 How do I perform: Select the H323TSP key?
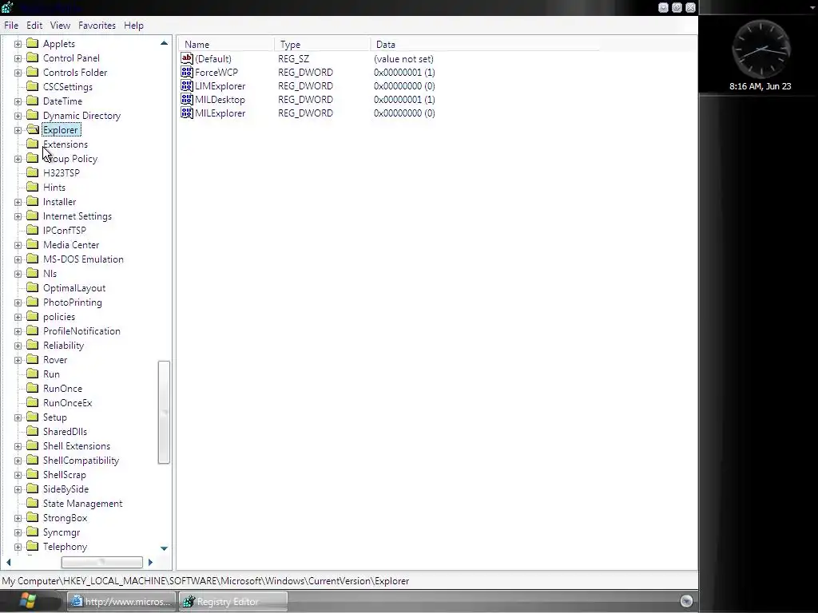pos(61,173)
